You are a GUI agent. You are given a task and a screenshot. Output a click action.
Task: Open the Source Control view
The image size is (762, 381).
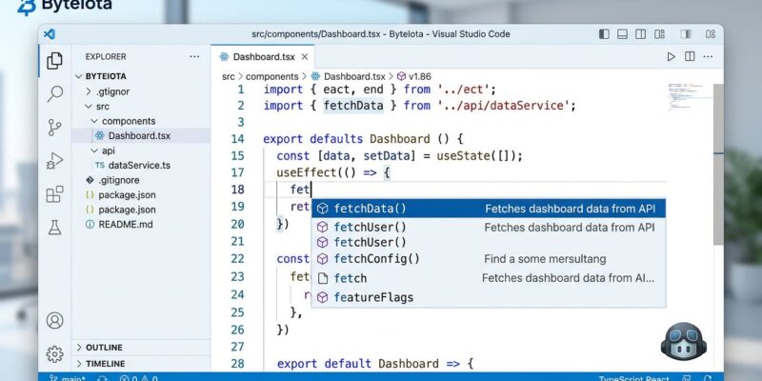[x=55, y=127]
